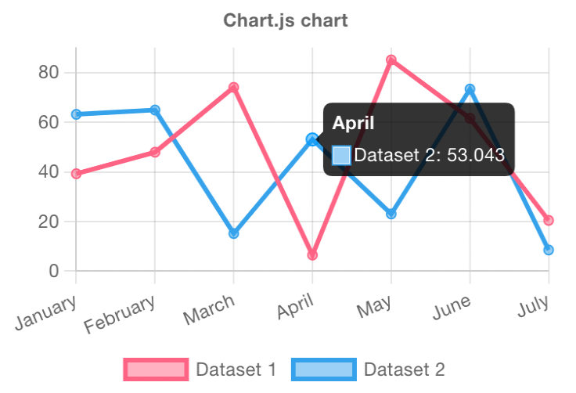
Task: Click the Dataset 1 legend label
Action: [236, 370]
